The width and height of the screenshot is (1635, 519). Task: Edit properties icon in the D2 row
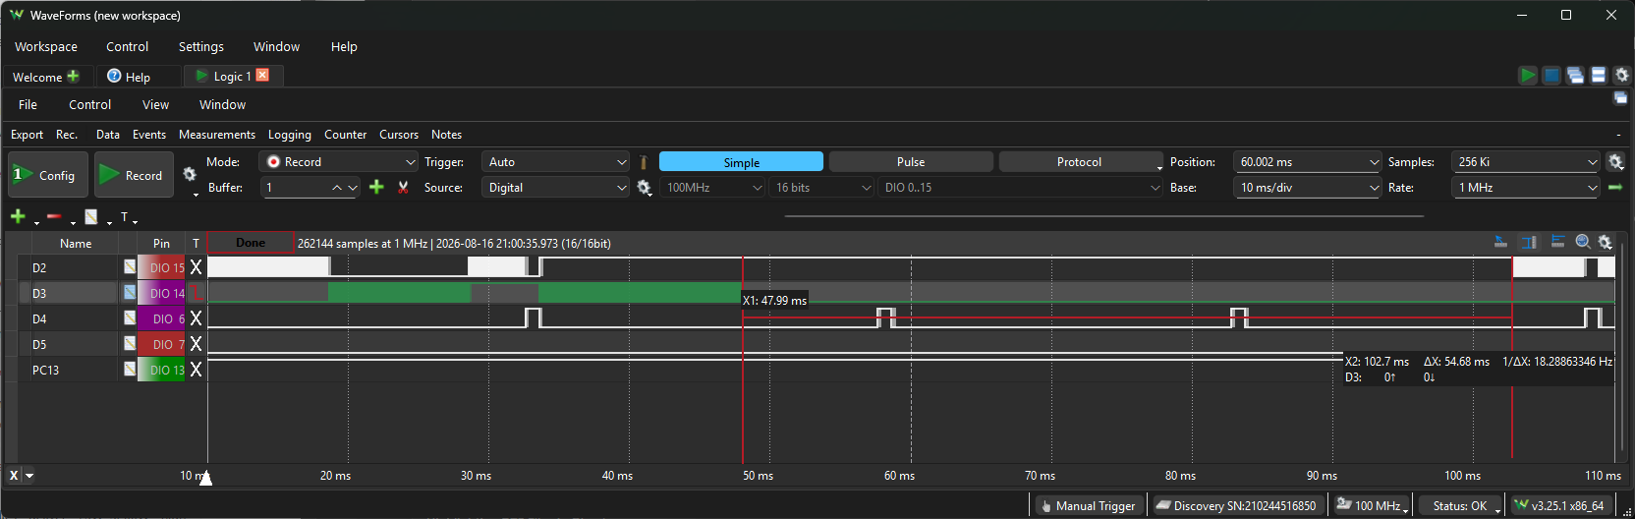(x=130, y=266)
